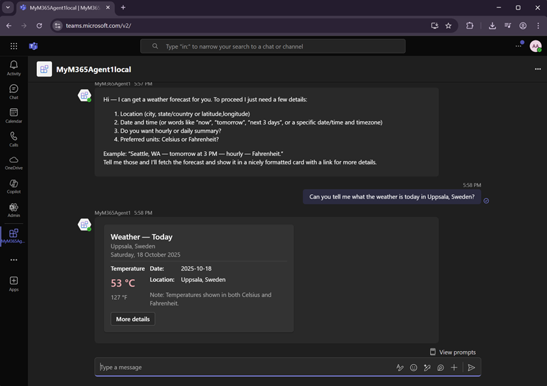Click the emoji picker icon in compose box
This screenshot has width=547, height=386.
click(414, 368)
